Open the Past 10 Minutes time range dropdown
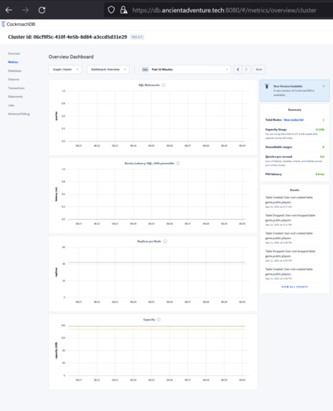The image size is (333, 411). [185, 70]
